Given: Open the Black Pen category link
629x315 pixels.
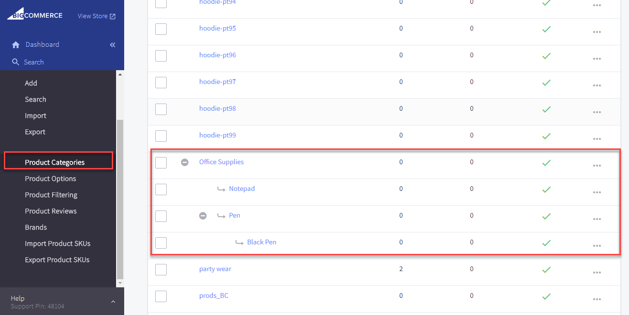Looking at the screenshot, I should pyautogui.click(x=261, y=242).
